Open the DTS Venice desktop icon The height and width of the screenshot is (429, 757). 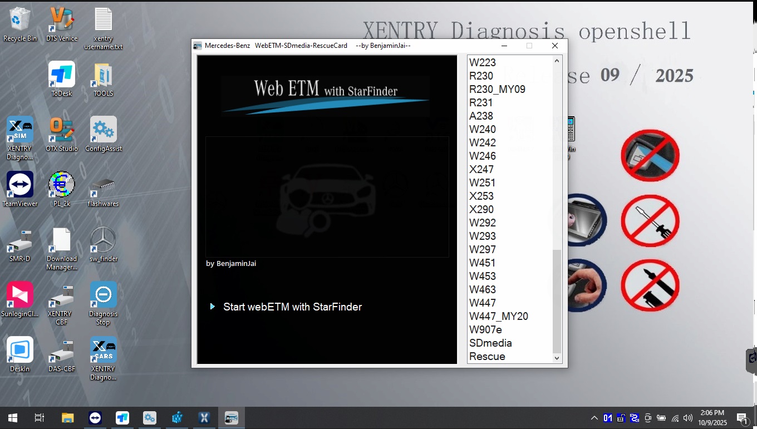click(61, 20)
